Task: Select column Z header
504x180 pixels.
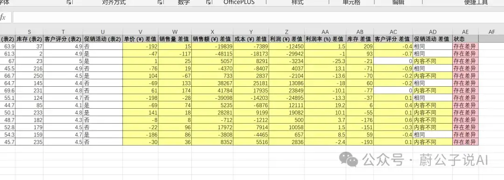Action: coord(287,32)
